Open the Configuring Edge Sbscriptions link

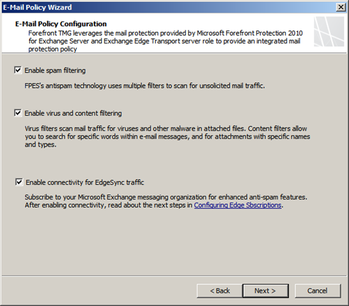tap(238, 205)
